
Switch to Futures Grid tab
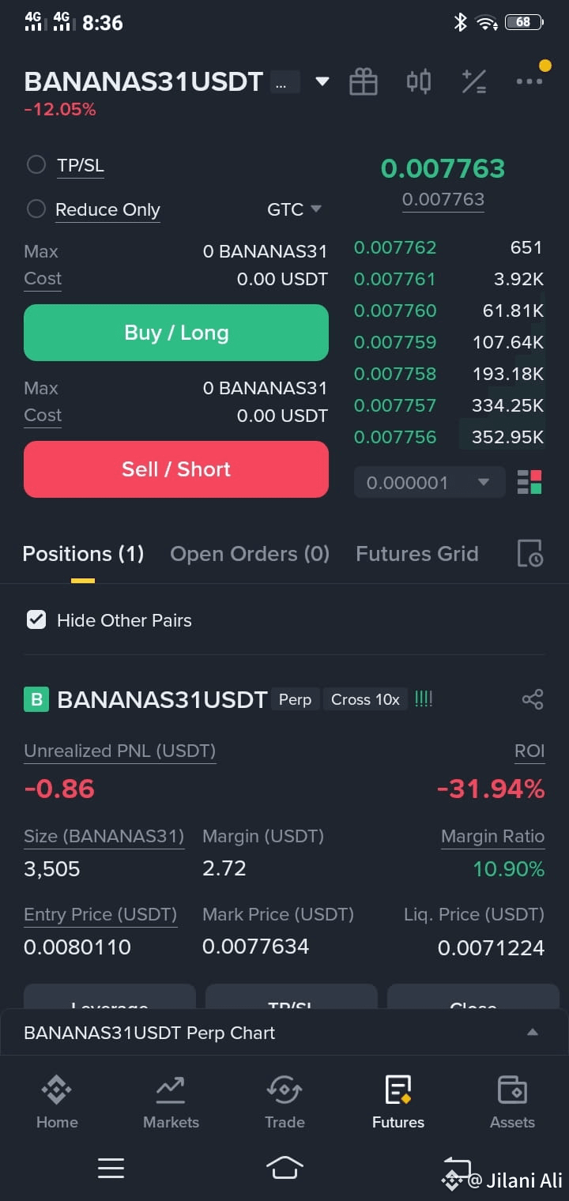[417, 554]
